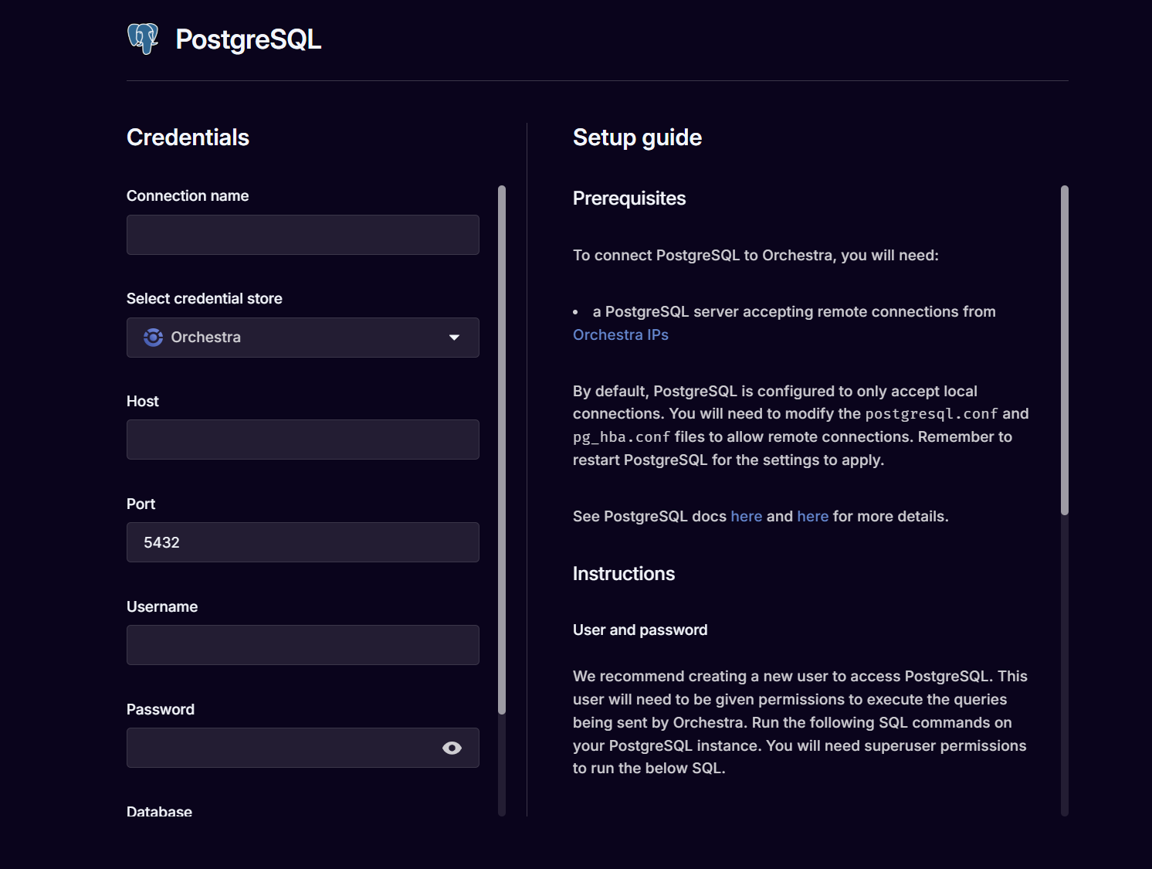The image size is (1152, 869).
Task: Click the Setup guide heading
Action: coord(637,137)
